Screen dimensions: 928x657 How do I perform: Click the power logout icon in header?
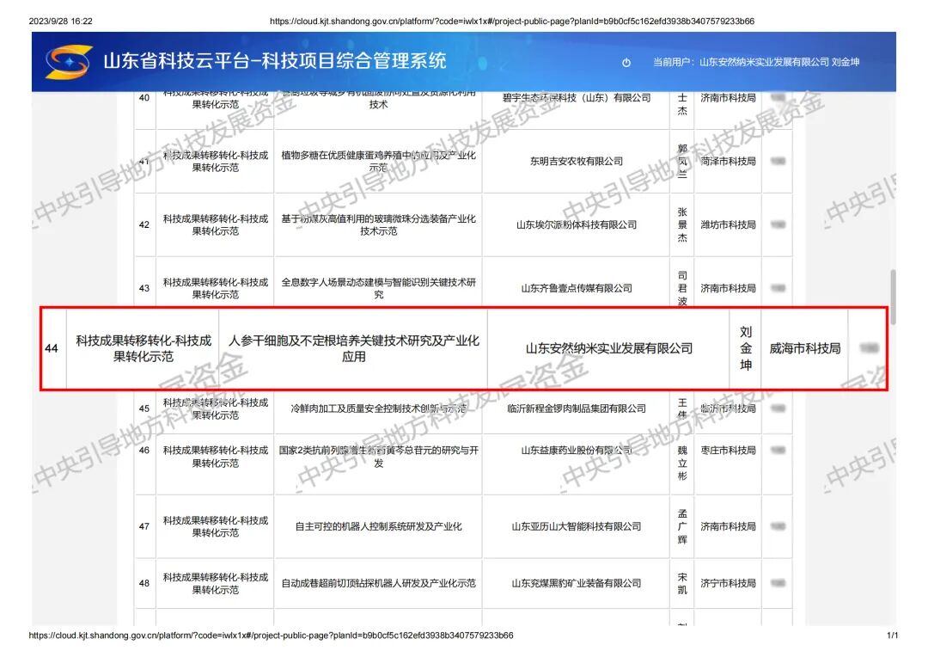626,62
